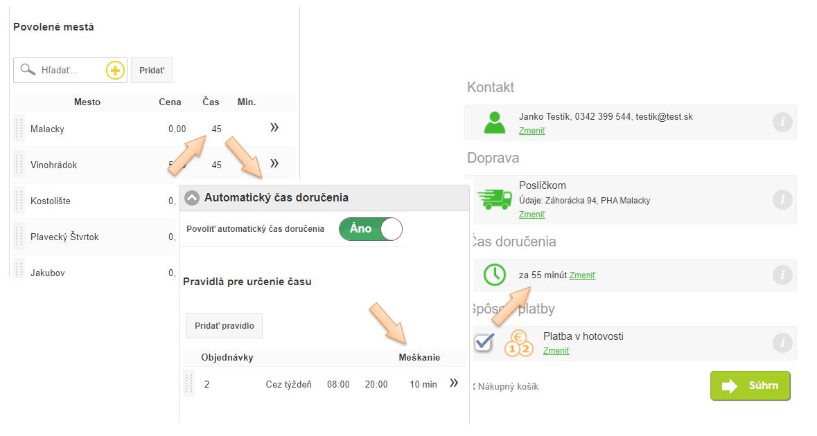Click the Pridať button next to search
This screenshot has height=436, width=817.
[x=152, y=71]
